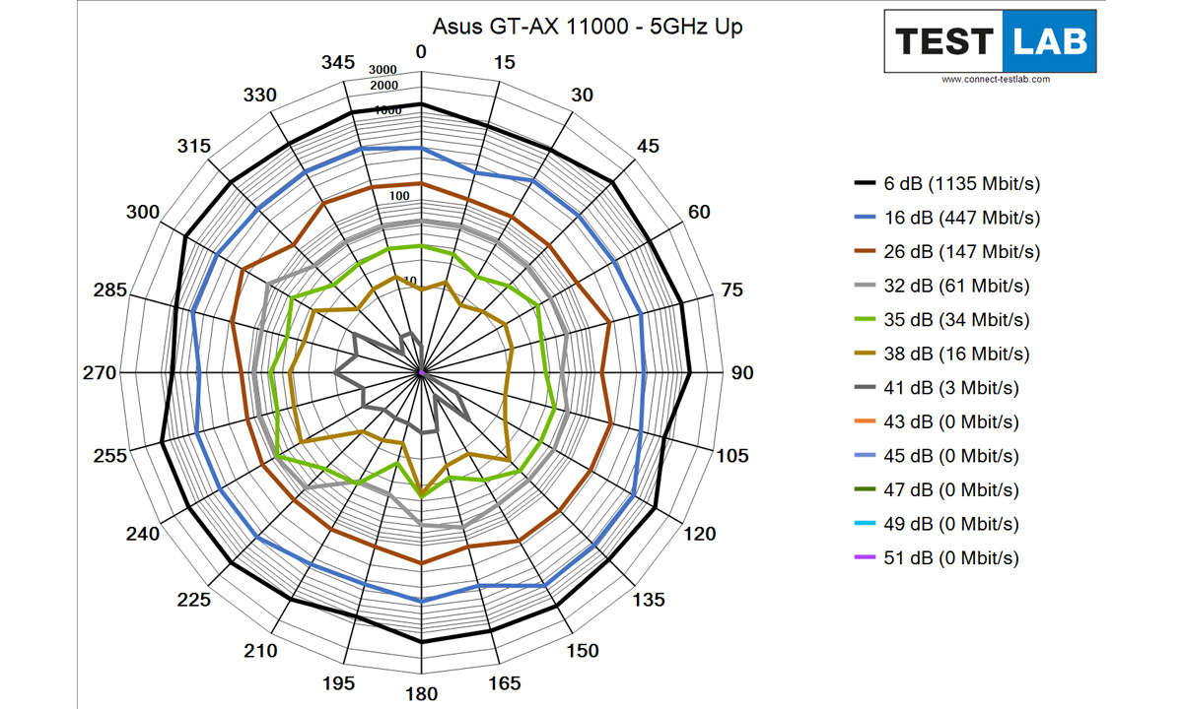Click the 270 degree angle label
Image resolution: width=1183 pixels, height=709 pixels.
101,373
